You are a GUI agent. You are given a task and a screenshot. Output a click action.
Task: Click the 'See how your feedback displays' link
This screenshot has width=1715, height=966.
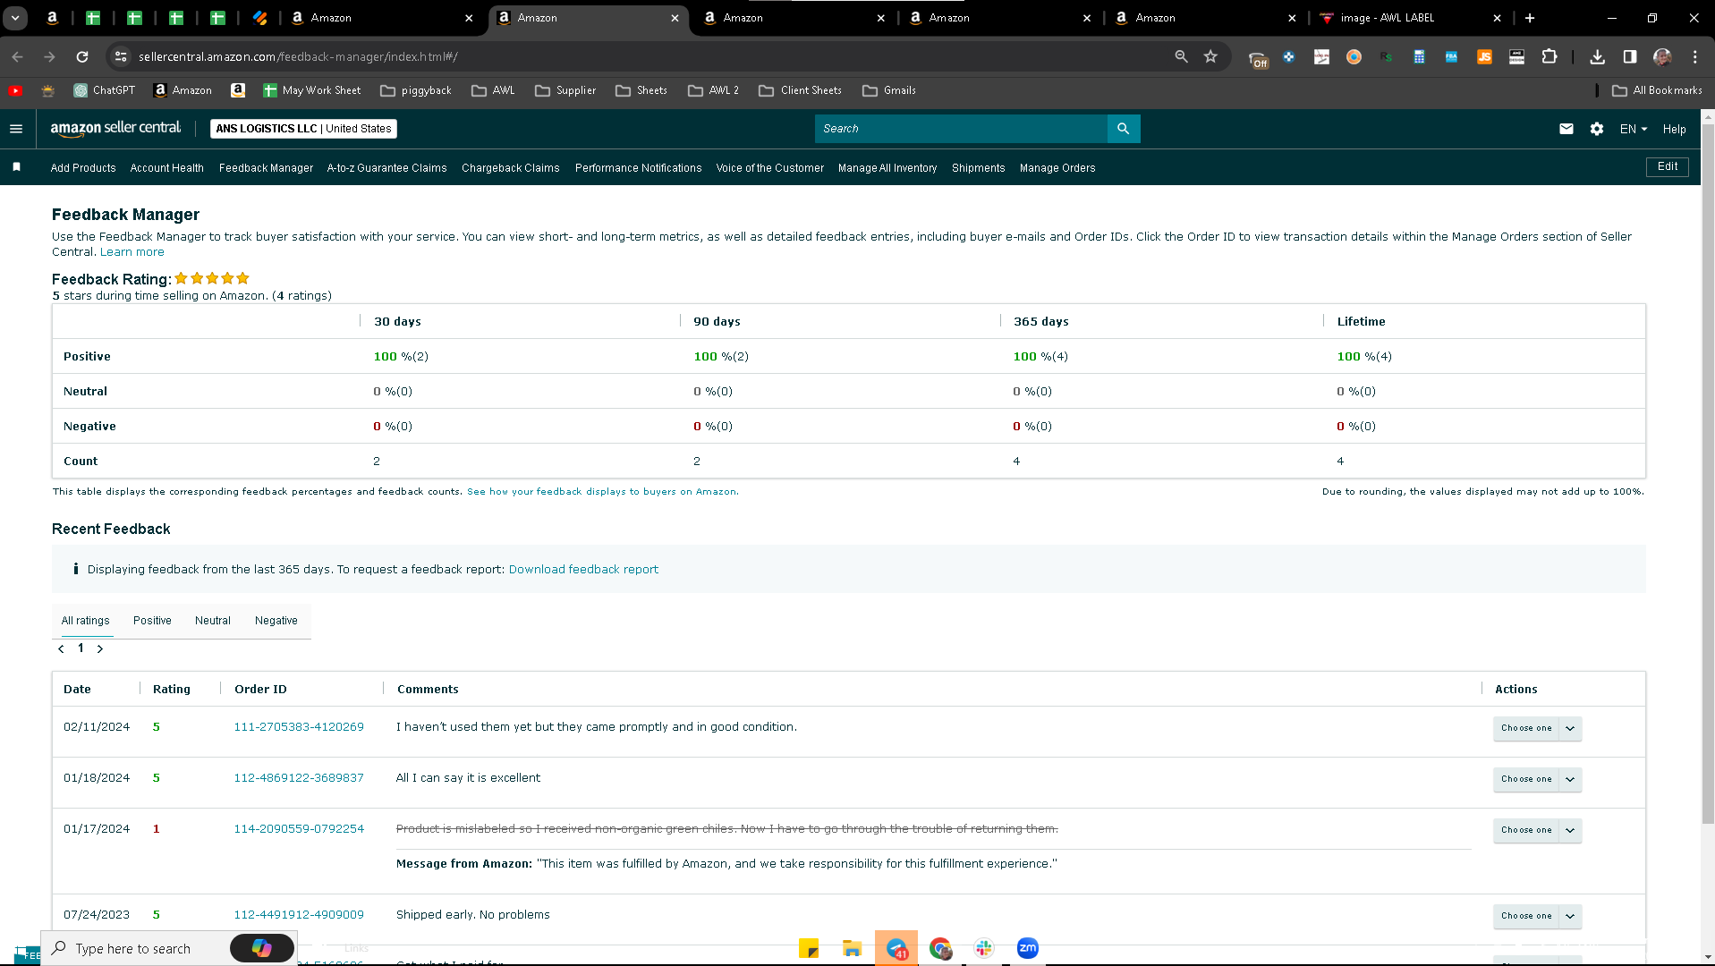click(603, 492)
